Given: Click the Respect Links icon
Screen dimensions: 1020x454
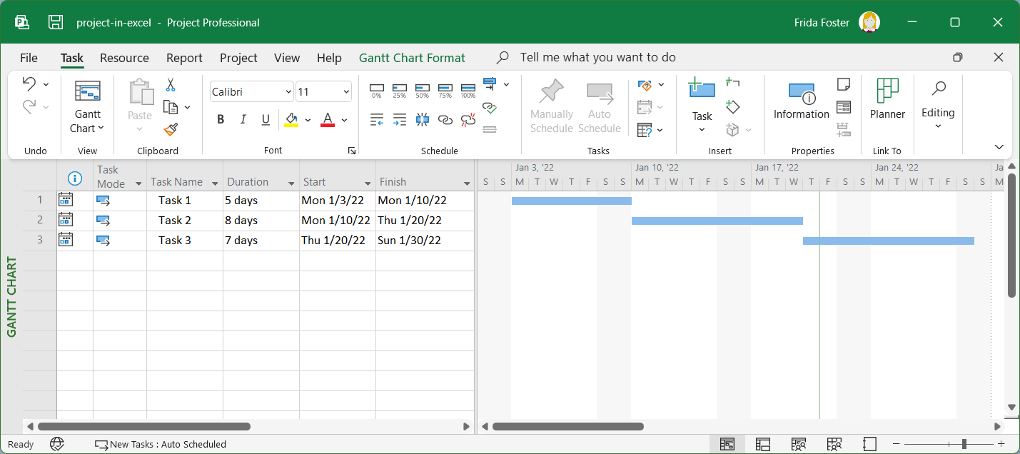Looking at the screenshot, I should pos(490,107).
